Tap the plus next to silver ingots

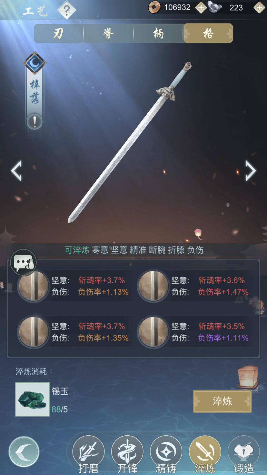[x=259, y=7]
